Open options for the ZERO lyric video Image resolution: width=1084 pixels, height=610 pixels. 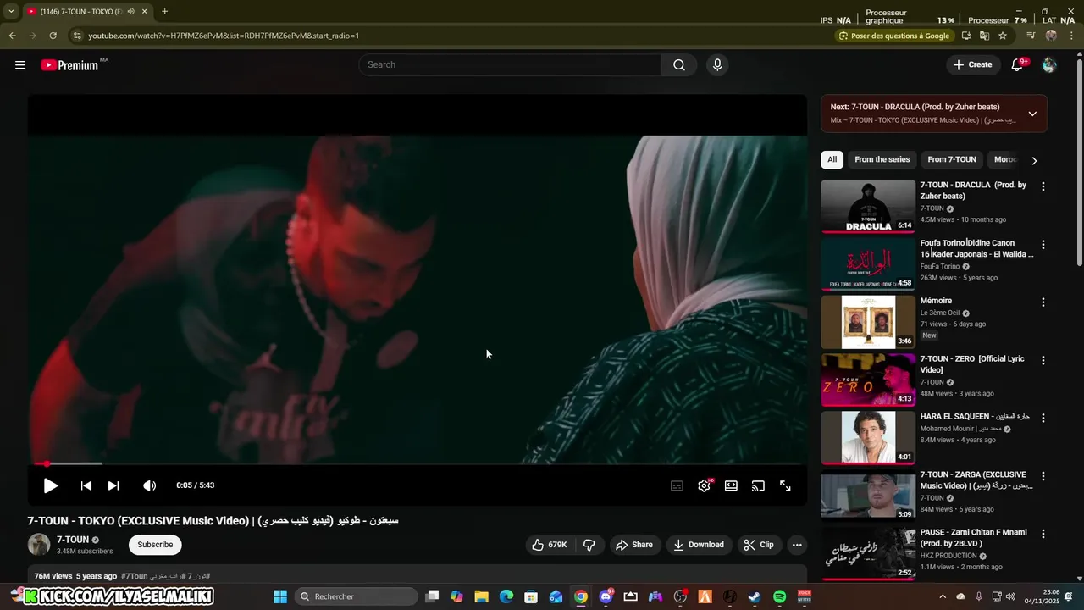[1043, 361]
